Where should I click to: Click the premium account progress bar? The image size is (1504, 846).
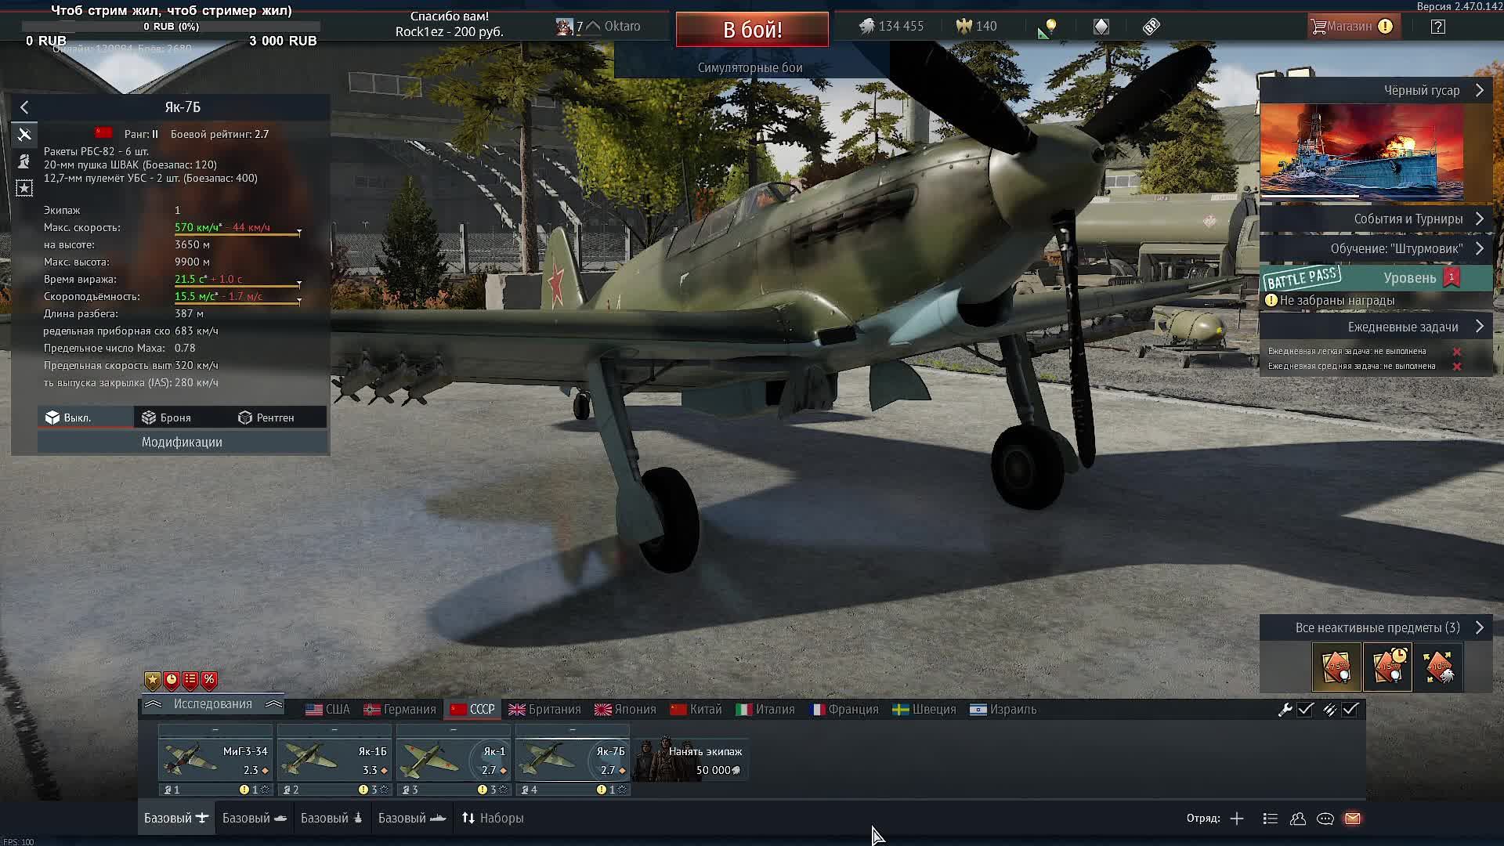tap(171, 25)
